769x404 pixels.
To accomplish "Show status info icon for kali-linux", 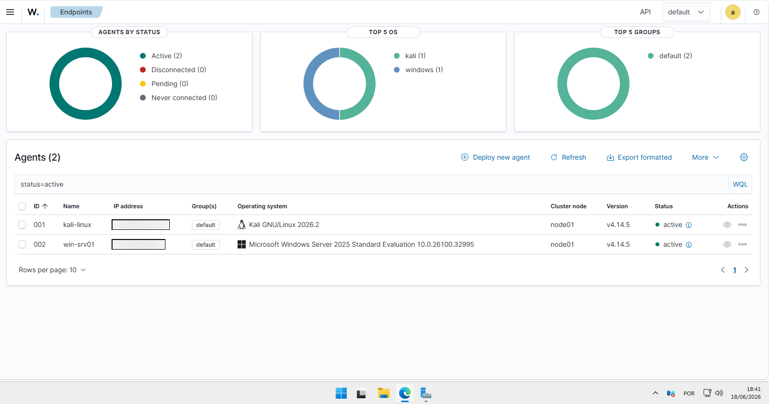I will (689, 225).
